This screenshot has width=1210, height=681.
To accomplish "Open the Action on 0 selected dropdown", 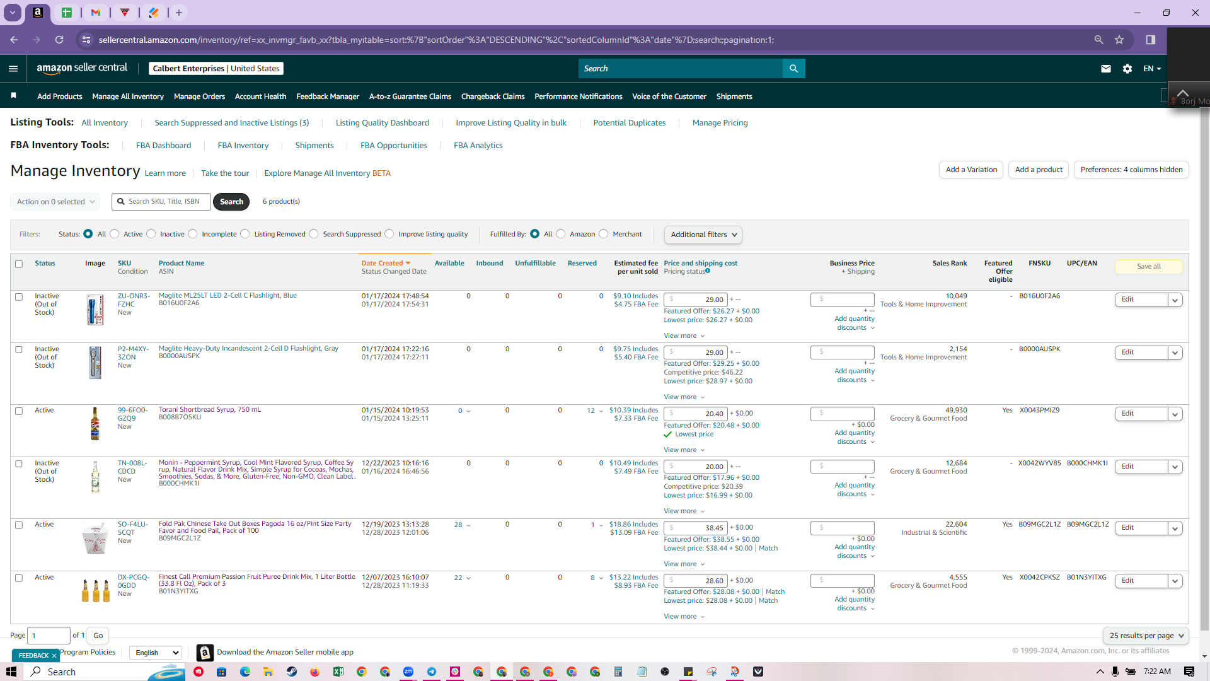I will pyautogui.click(x=55, y=202).
